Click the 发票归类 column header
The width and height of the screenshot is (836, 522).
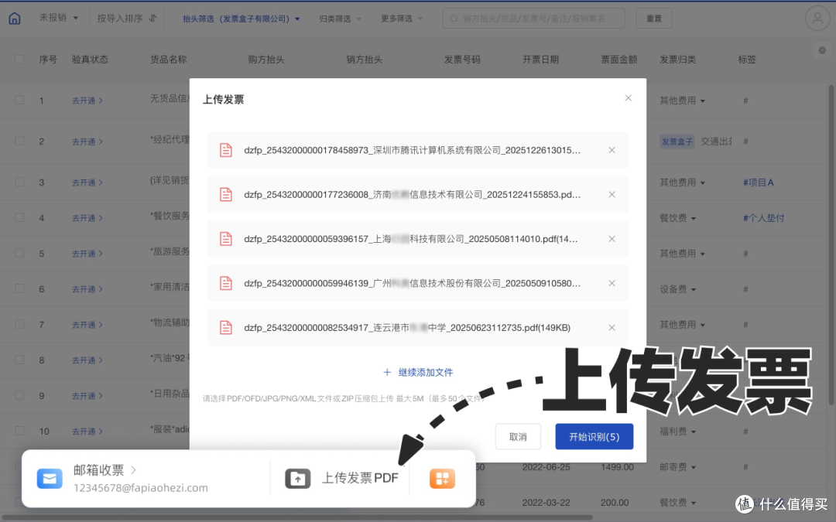pyautogui.click(x=677, y=59)
